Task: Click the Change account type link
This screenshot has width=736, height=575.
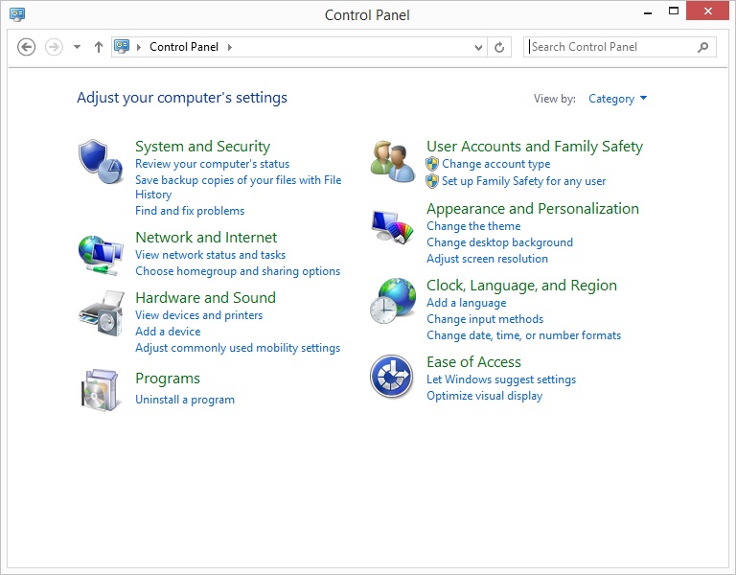Action: pyautogui.click(x=495, y=164)
